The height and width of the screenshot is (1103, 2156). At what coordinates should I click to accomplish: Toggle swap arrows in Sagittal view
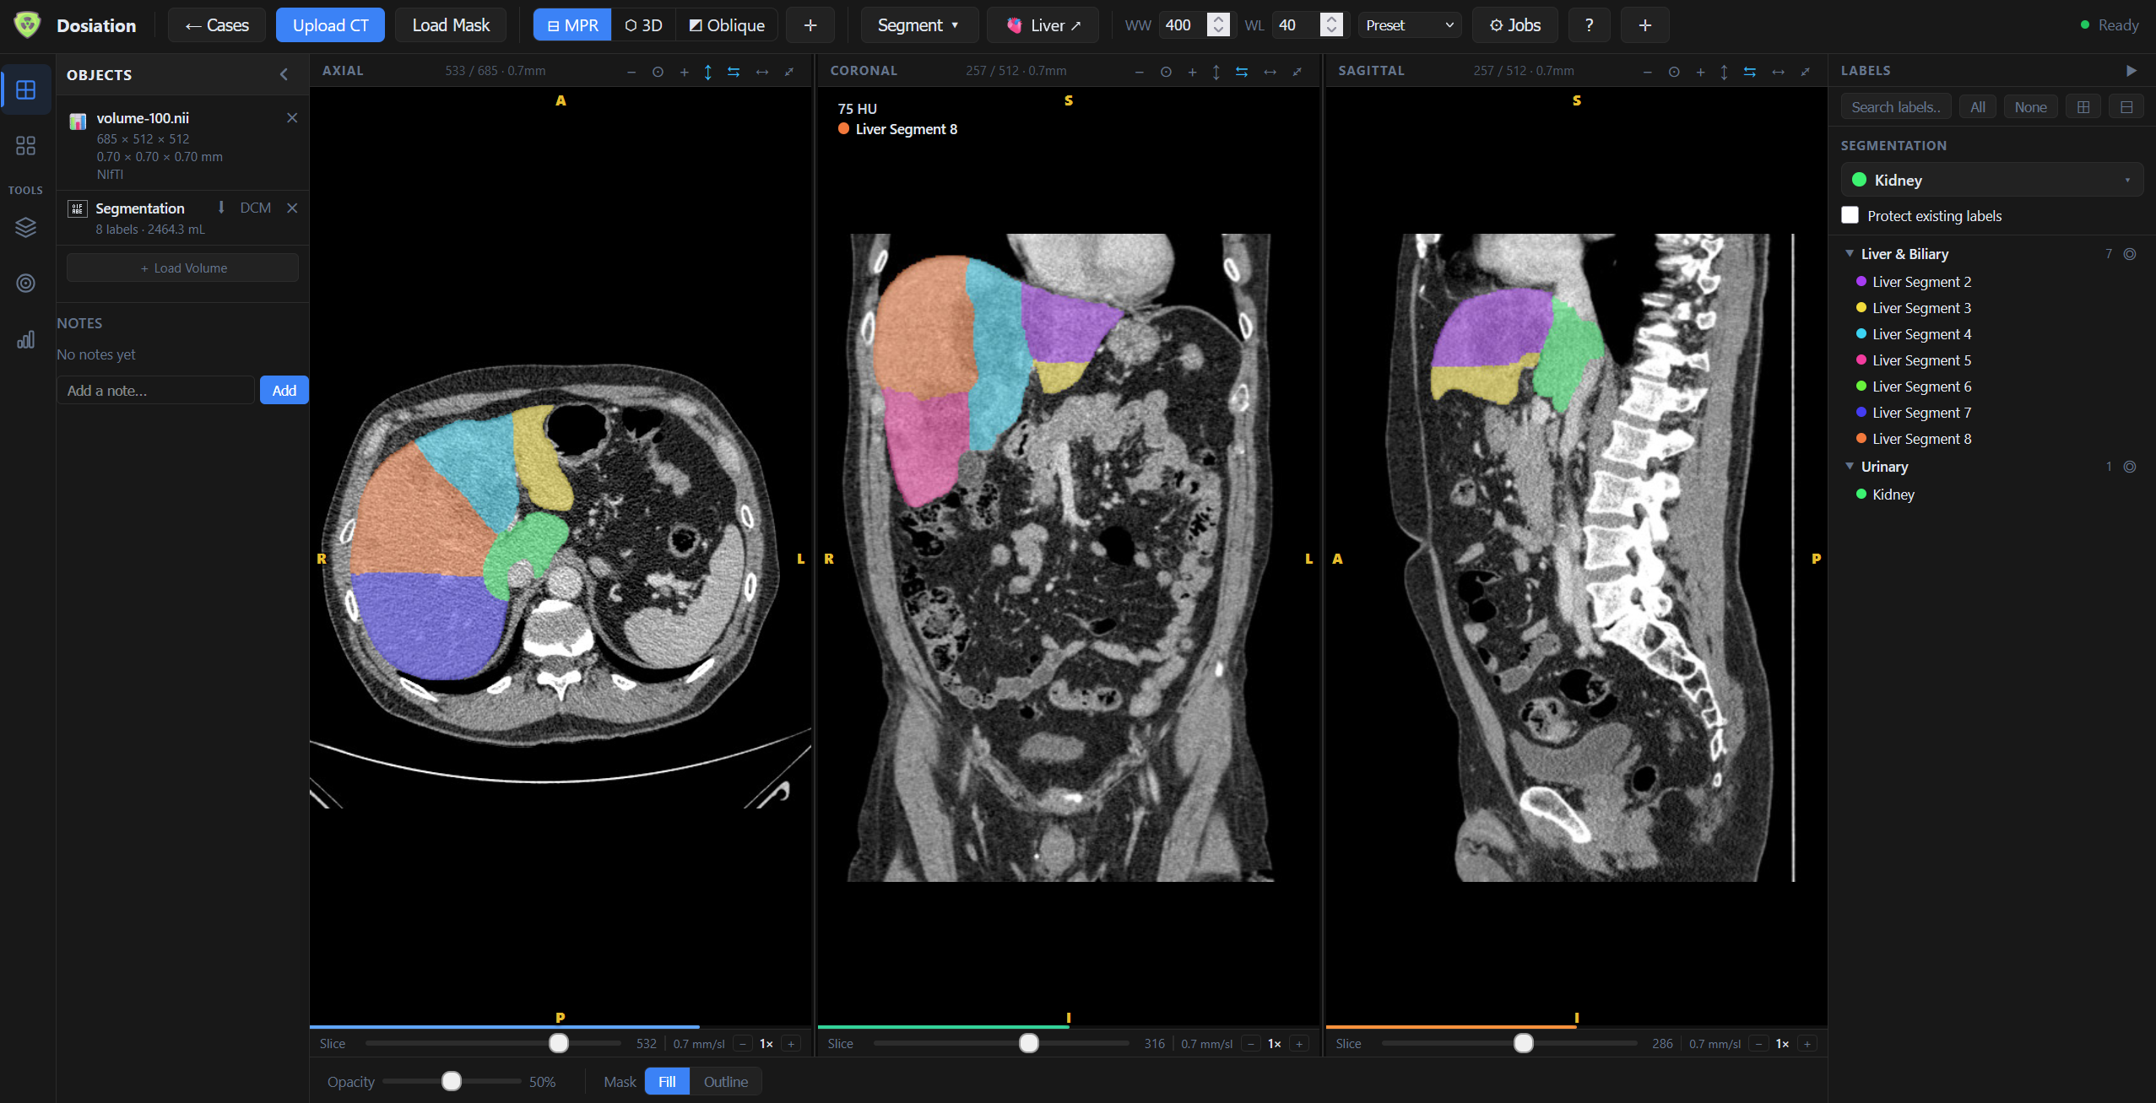tap(1750, 72)
